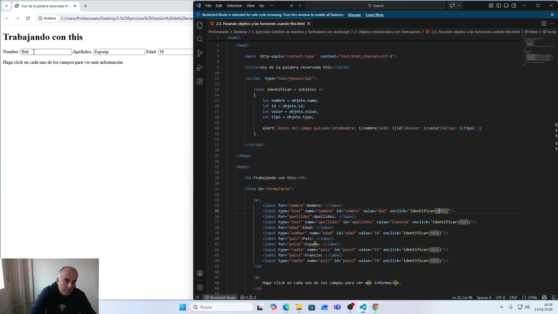Open the customize layout icon

point(491,6)
